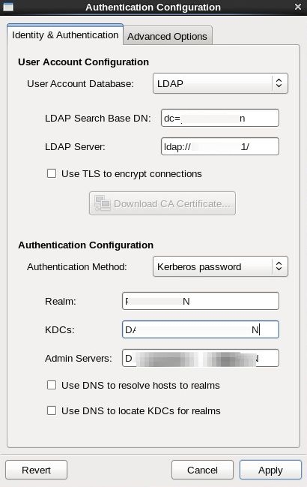Image resolution: width=307 pixels, height=487 pixels.
Task: Click the window menu icon in the title bar
Action: (x=7, y=7)
